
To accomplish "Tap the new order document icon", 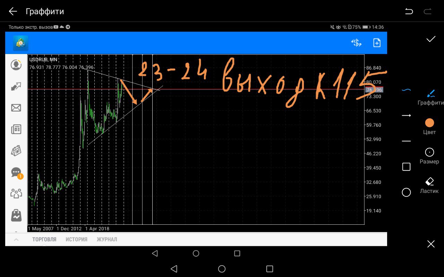I will [x=377, y=43].
